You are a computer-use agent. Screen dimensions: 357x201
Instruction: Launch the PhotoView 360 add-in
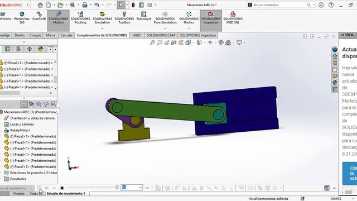(x=22, y=18)
